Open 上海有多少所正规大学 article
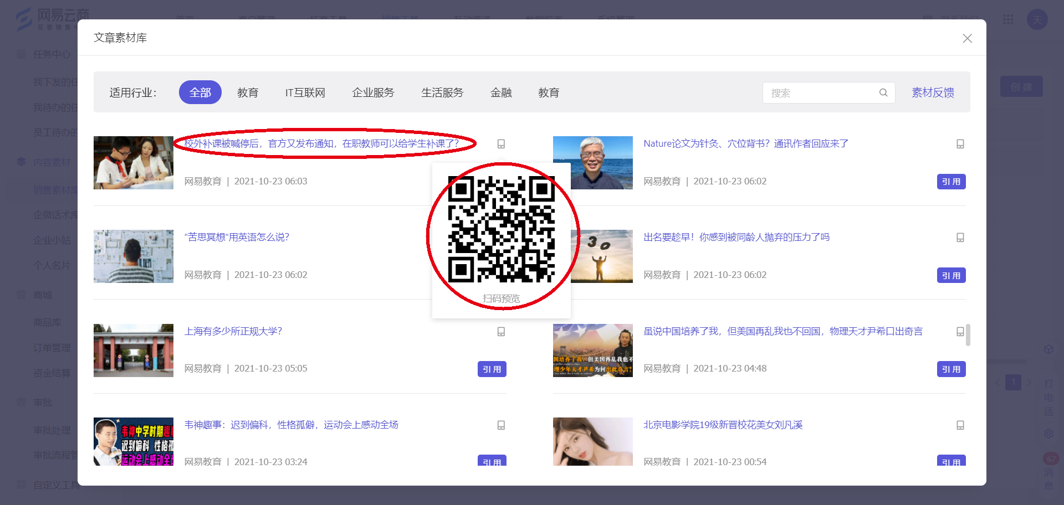Image resolution: width=1064 pixels, height=505 pixels. 233,331
